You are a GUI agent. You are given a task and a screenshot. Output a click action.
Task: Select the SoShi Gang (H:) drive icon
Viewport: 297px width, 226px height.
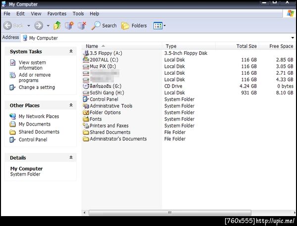pos(86,93)
